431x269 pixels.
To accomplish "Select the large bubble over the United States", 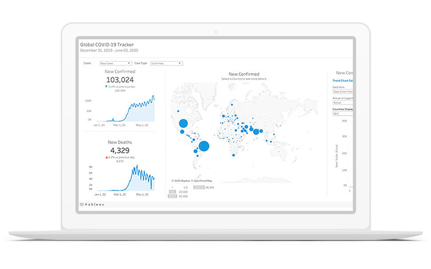I will coord(183,124).
